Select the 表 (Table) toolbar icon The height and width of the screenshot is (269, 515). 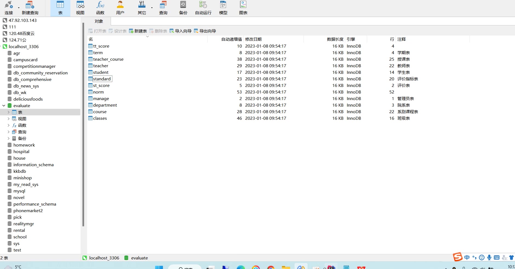point(60,8)
